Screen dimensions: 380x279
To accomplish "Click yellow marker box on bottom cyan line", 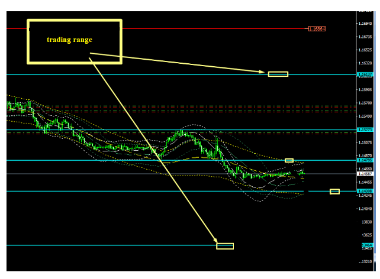I will 225,246.
